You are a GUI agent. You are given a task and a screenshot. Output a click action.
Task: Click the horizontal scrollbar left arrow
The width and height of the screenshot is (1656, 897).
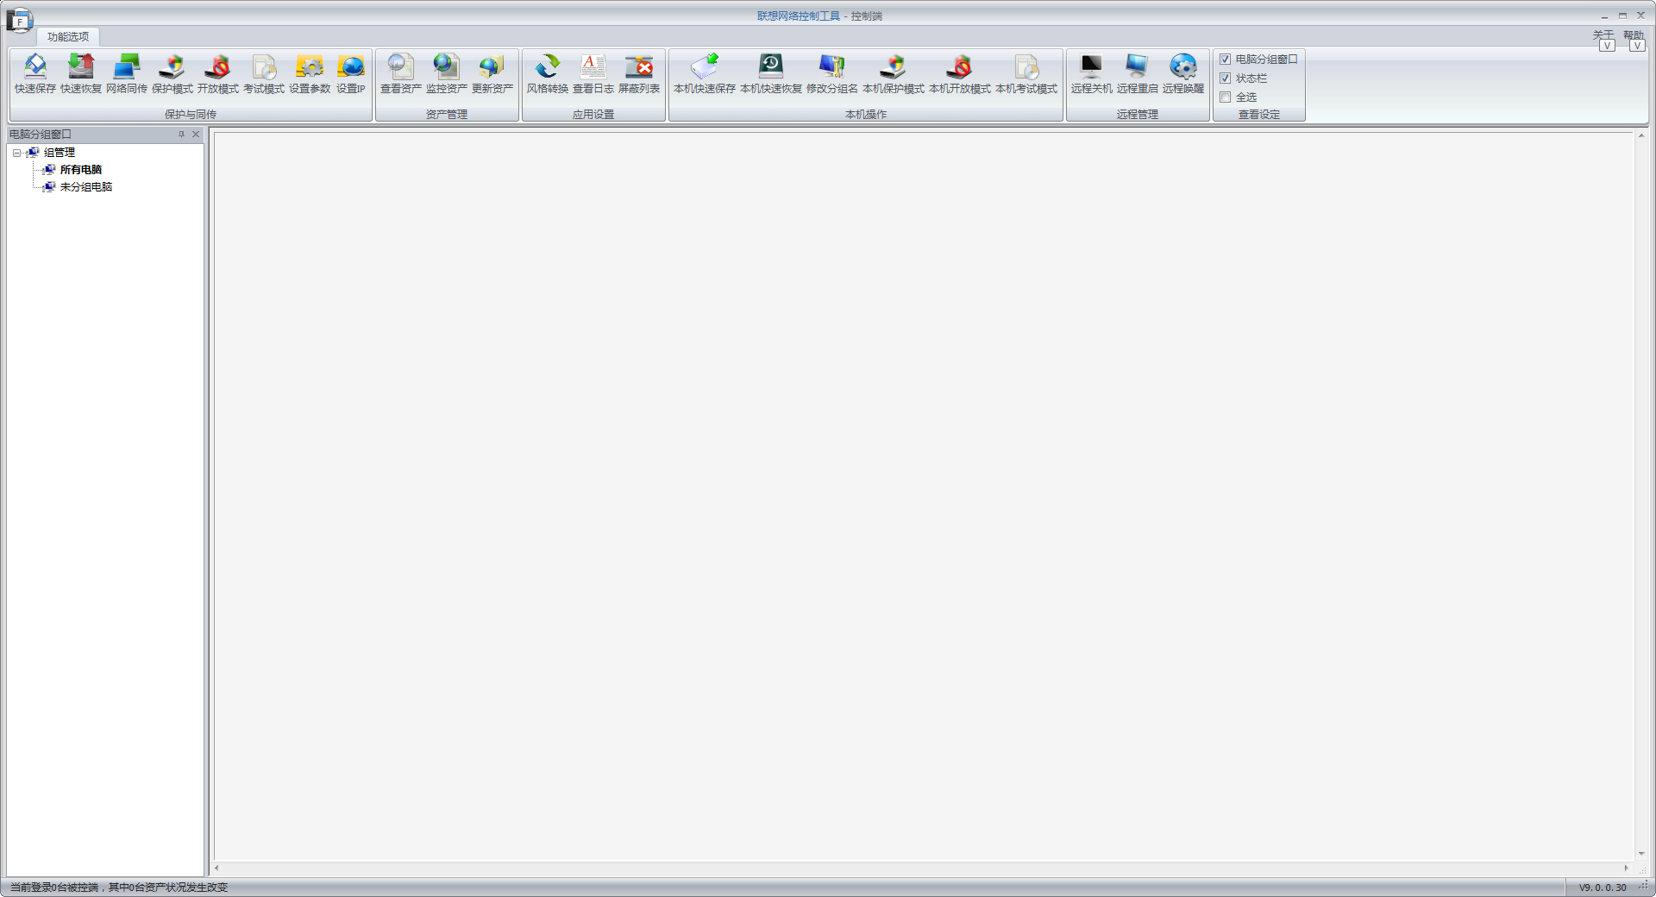[216, 868]
